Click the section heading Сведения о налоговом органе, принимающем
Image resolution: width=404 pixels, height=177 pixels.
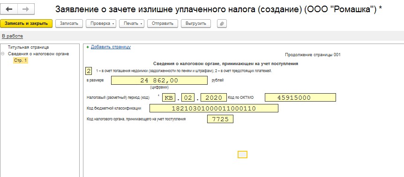click(226, 64)
